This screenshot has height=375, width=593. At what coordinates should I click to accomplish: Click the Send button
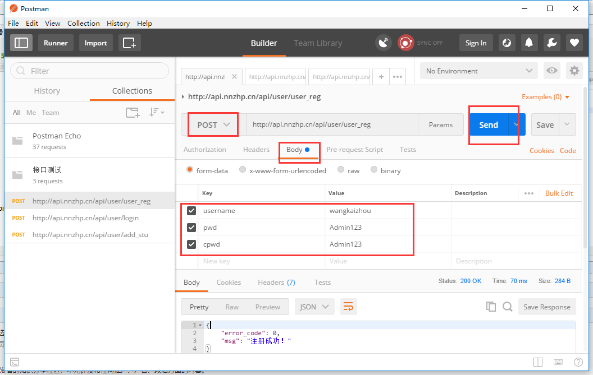click(489, 124)
